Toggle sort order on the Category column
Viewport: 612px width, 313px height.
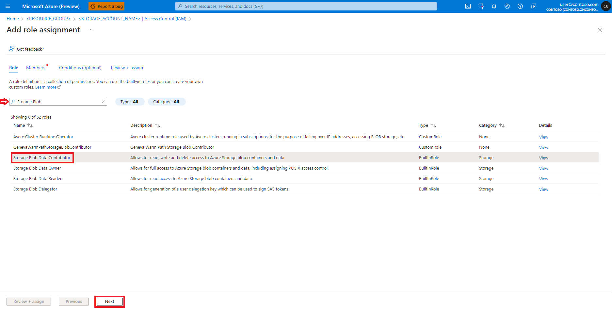tap(502, 125)
